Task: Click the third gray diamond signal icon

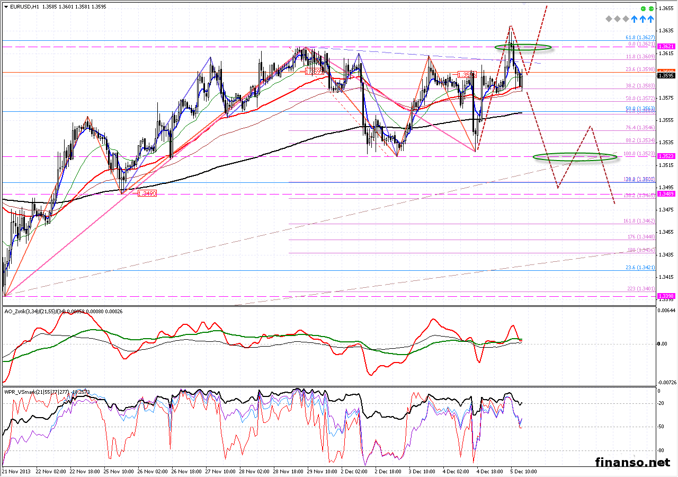Action: coord(626,19)
